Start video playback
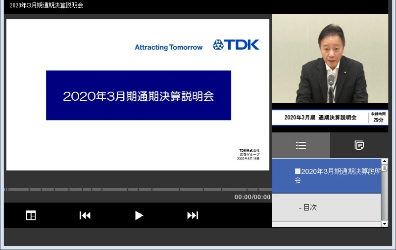Viewport: 396px width, 250px height. pyautogui.click(x=139, y=215)
